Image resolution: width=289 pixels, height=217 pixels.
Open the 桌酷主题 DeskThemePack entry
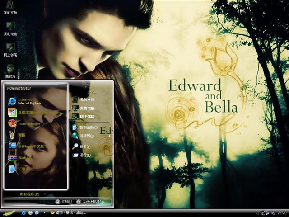(x=35, y=113)
